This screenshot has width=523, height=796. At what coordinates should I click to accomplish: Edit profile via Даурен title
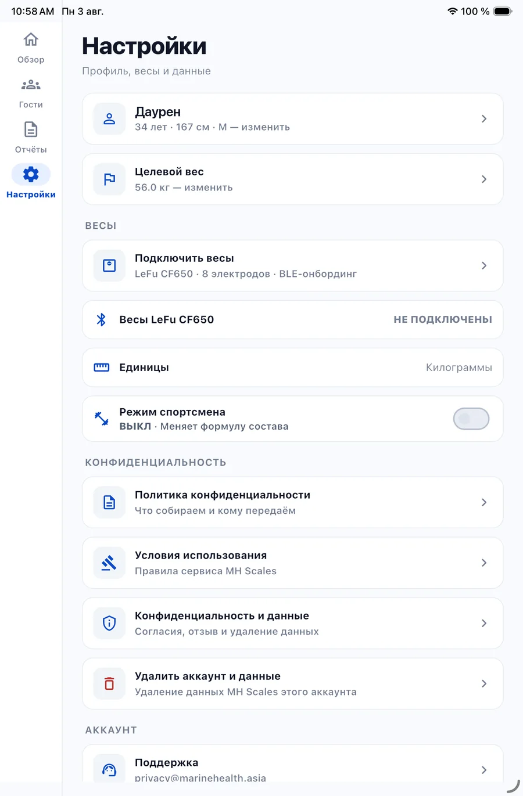157,111
